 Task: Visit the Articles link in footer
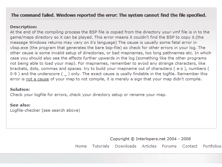point(149,146)
